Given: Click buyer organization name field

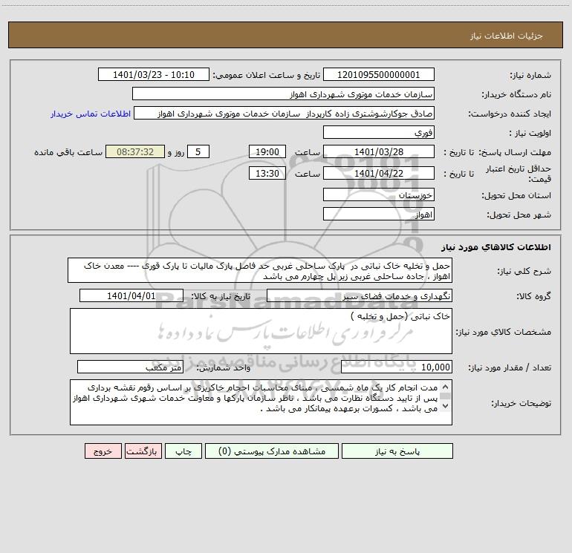Looking at the screenshot, I should pos(283,94).
